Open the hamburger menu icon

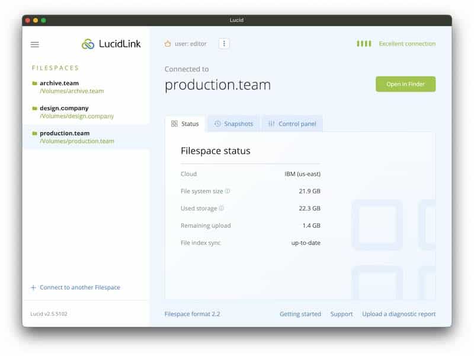tap(34, 44)
